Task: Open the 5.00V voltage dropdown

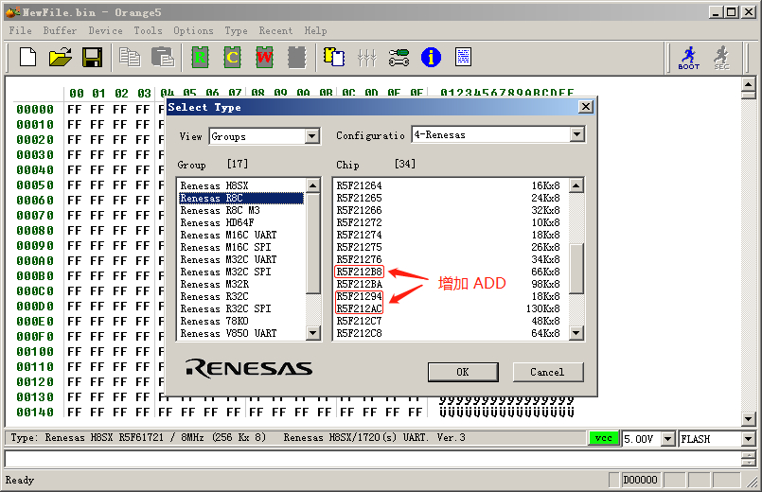Action: tap(668, 439)
